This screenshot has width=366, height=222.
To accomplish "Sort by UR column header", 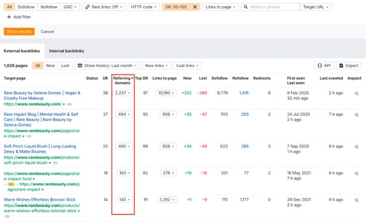I will [x=105, y=79].
